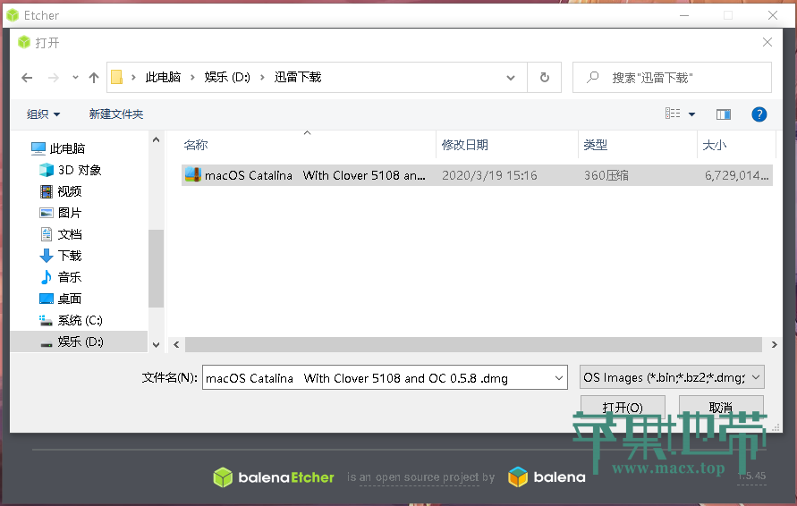Open the 系统 (C:) drive
Image resolution: width=797 pixels, height=506 pixels.
(80, 320)
